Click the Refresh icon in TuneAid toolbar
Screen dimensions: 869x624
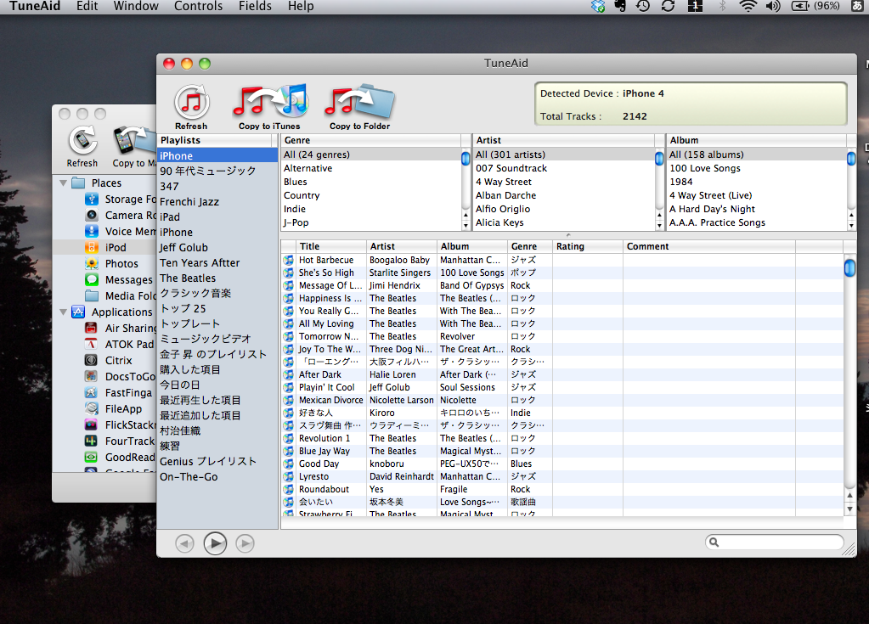(192, 103)
